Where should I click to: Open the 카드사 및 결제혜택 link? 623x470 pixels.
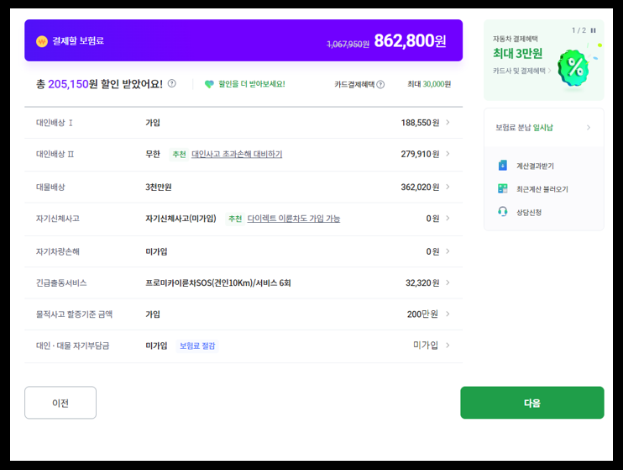point(521,71)
